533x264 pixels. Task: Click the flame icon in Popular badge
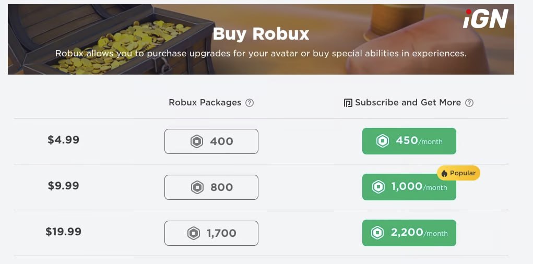pos(444,173)
